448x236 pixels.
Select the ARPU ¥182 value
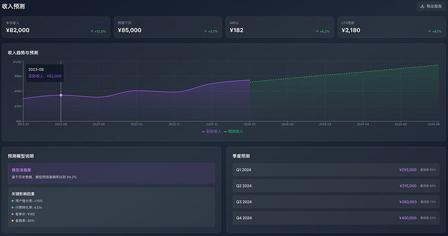click(236, 30)
